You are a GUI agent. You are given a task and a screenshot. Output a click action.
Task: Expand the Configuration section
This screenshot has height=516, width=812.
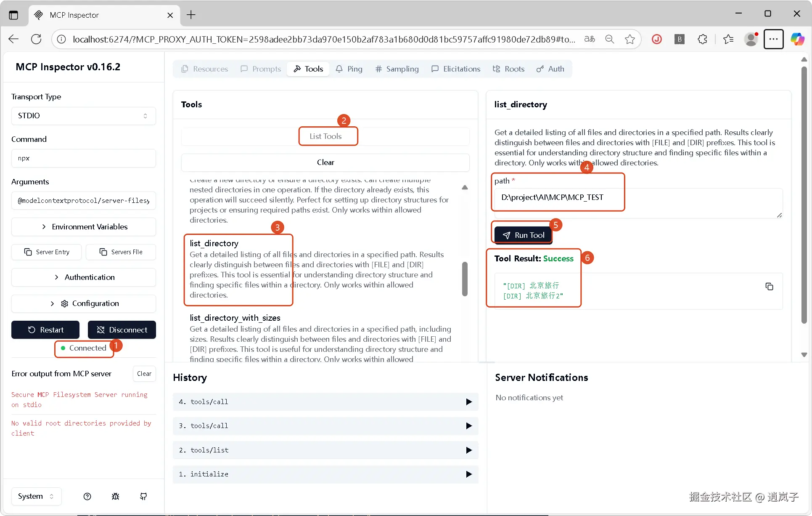(x=84, y=303)
